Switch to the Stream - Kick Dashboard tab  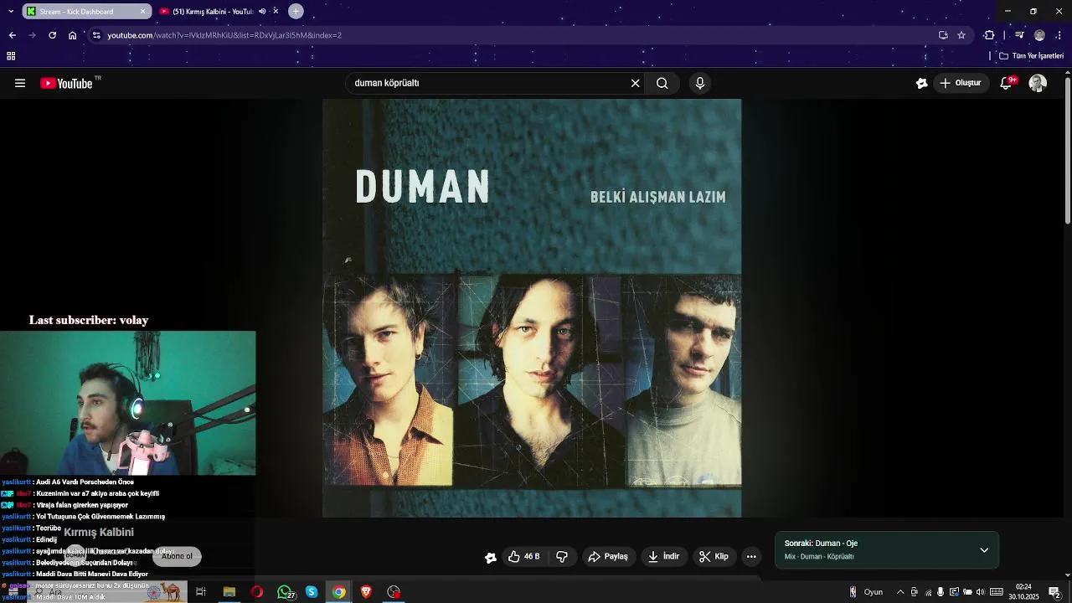click(86, 11)
